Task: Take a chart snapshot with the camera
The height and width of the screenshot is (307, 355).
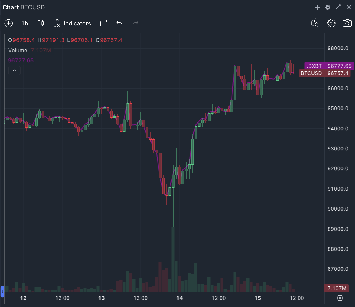Action: (347, 23)
